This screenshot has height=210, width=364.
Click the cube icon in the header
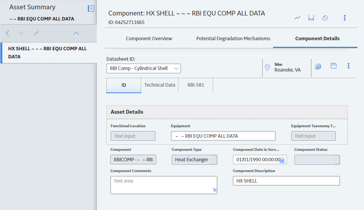point(325,18)
